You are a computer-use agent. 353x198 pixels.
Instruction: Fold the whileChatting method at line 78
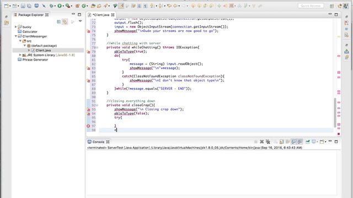(x=97, y=47)
